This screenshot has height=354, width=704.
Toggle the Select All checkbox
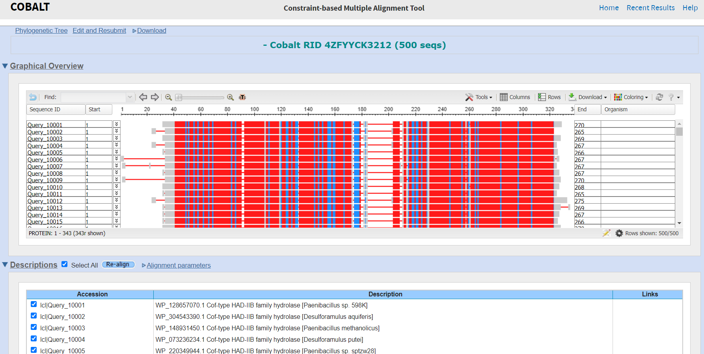point(65,264)
